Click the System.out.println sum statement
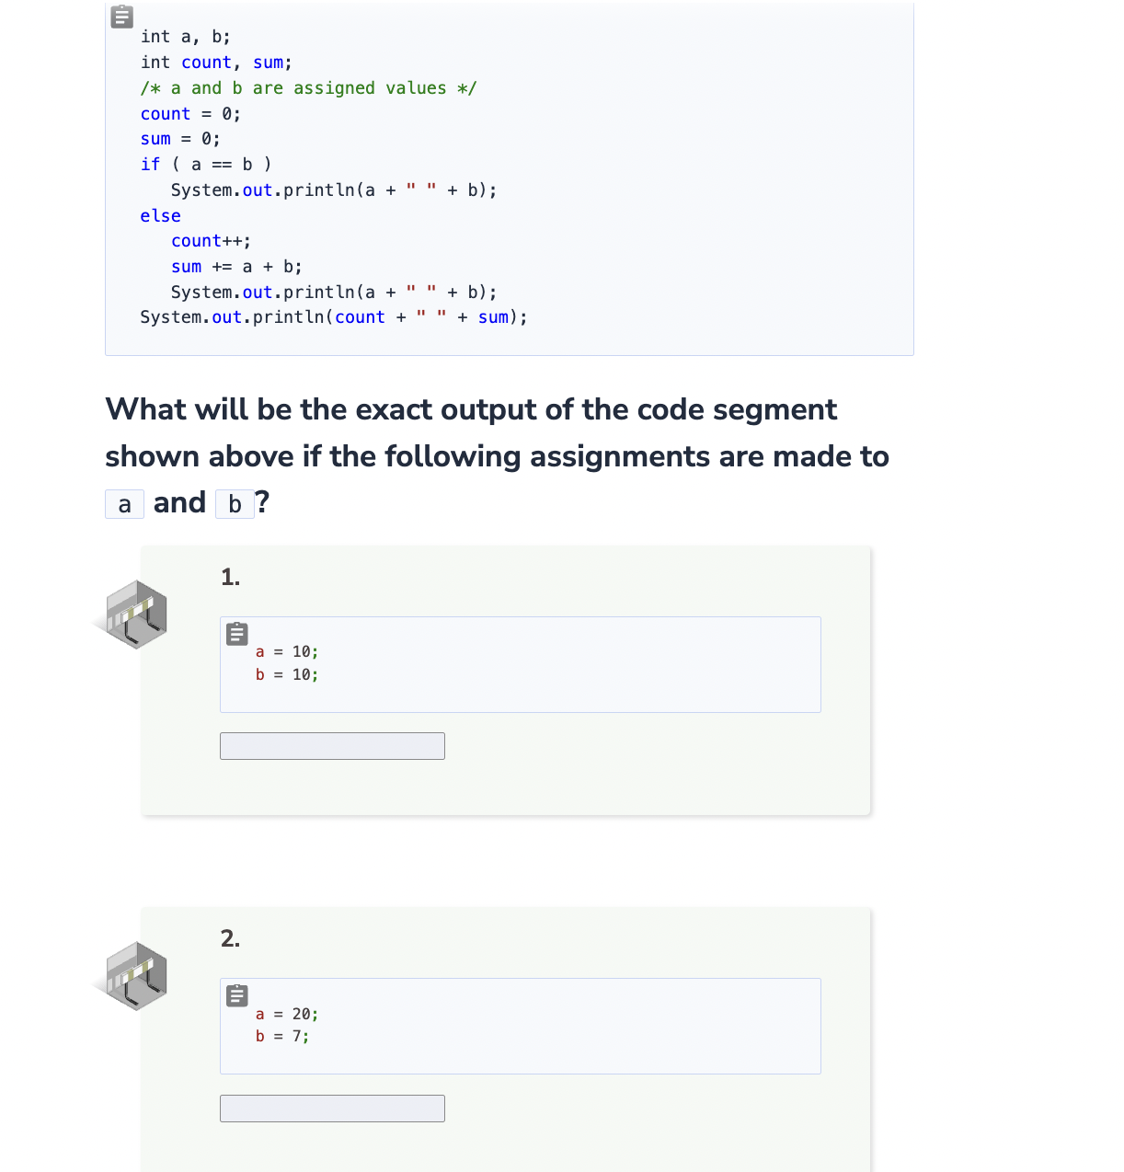The height and width of the screenshot is (1172, 1124). point(333,316)
